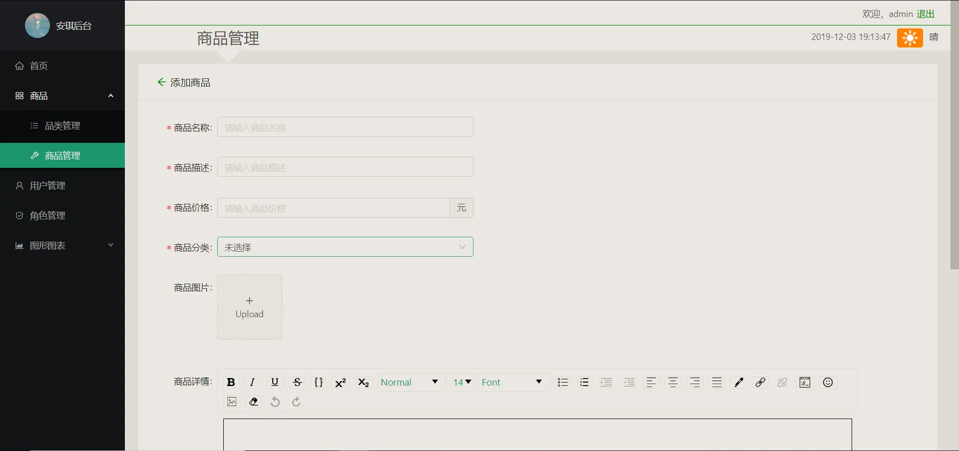The width and height of the screenshot is (959, 451).
Task: Insert an unordered bullet list
Action: point(563,382)
